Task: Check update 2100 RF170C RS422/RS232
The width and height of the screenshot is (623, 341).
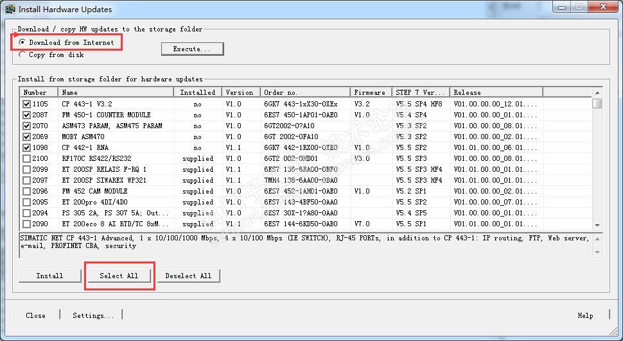Action: 26,158
